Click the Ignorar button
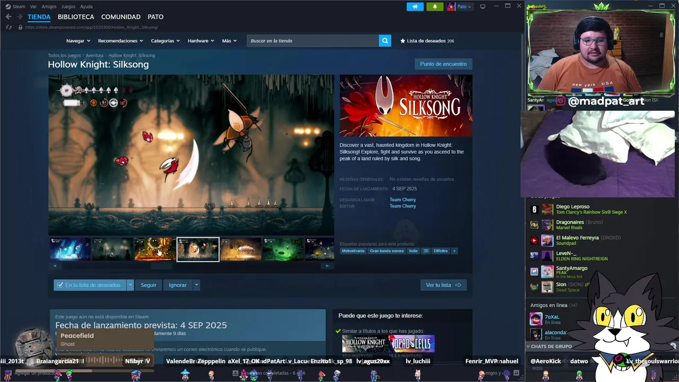Viewport: 679px width, 382px height. 178,285
